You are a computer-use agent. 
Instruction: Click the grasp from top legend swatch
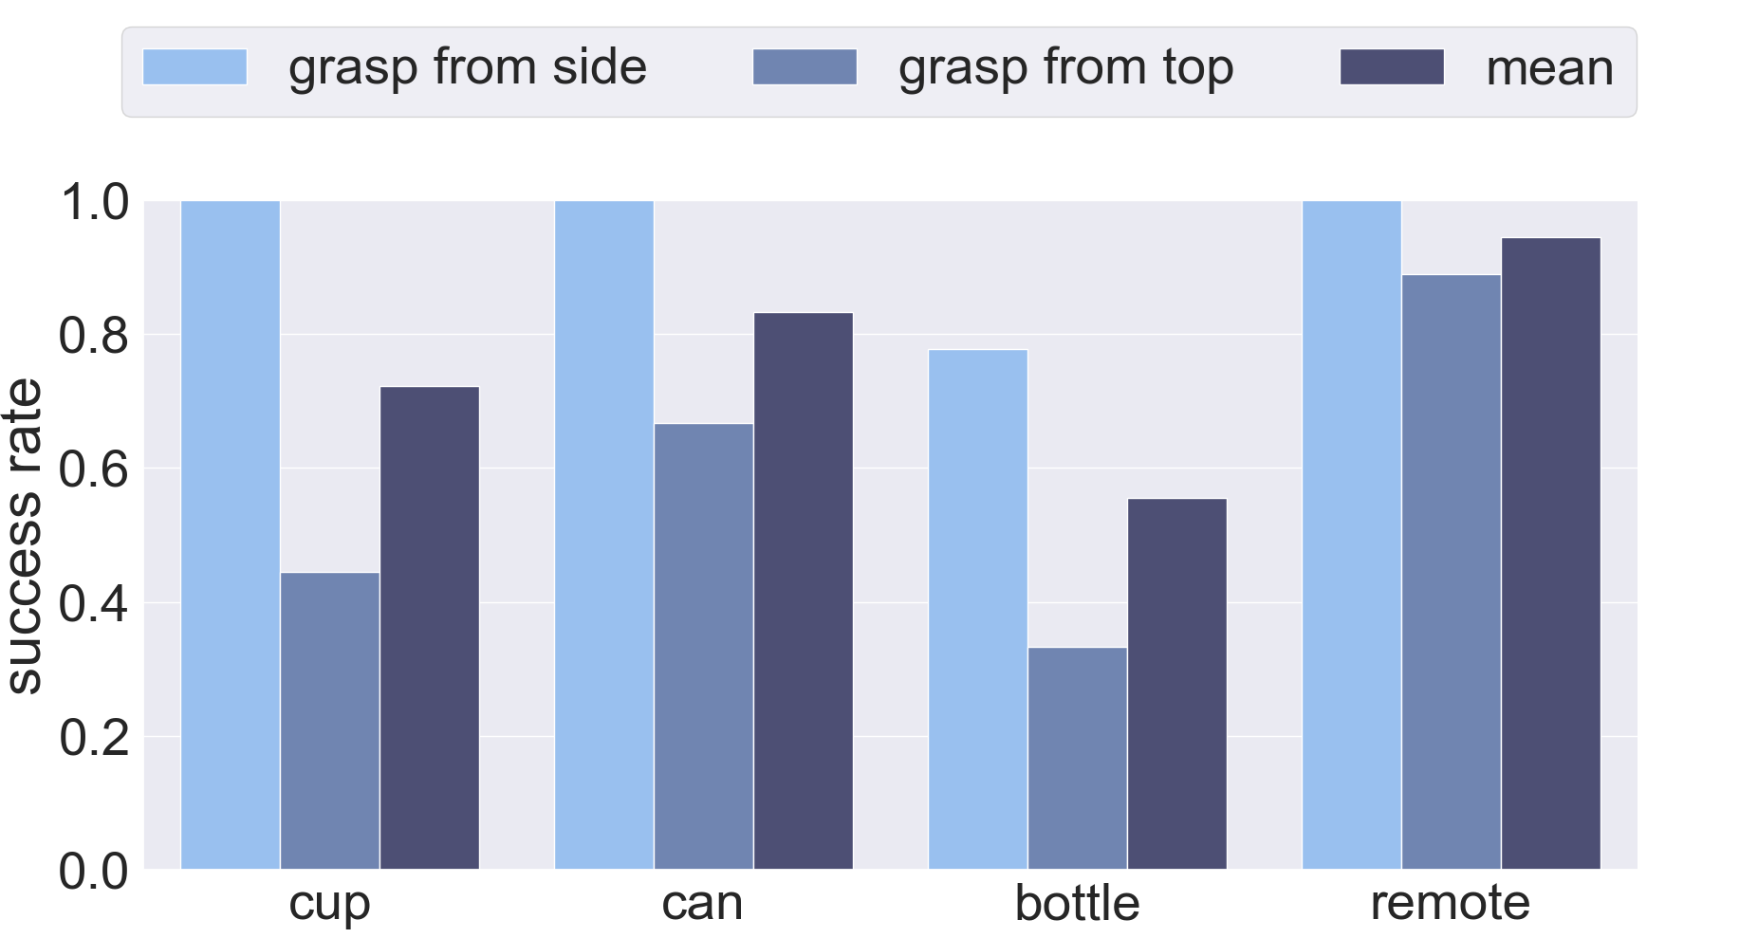pos(805,67)
